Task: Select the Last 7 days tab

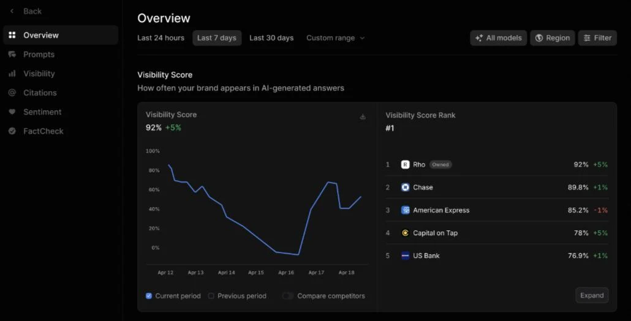Action: click(217, 38)
